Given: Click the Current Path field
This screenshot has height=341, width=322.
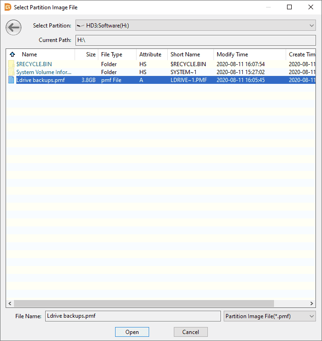Looking at the screenshot, I should click(x=196, y=40).
